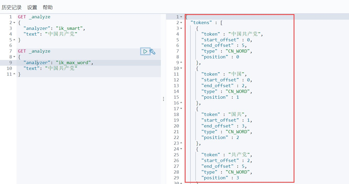Collapse request block at line 8 of left editor
349x184 pixels.
coord(14,57)
